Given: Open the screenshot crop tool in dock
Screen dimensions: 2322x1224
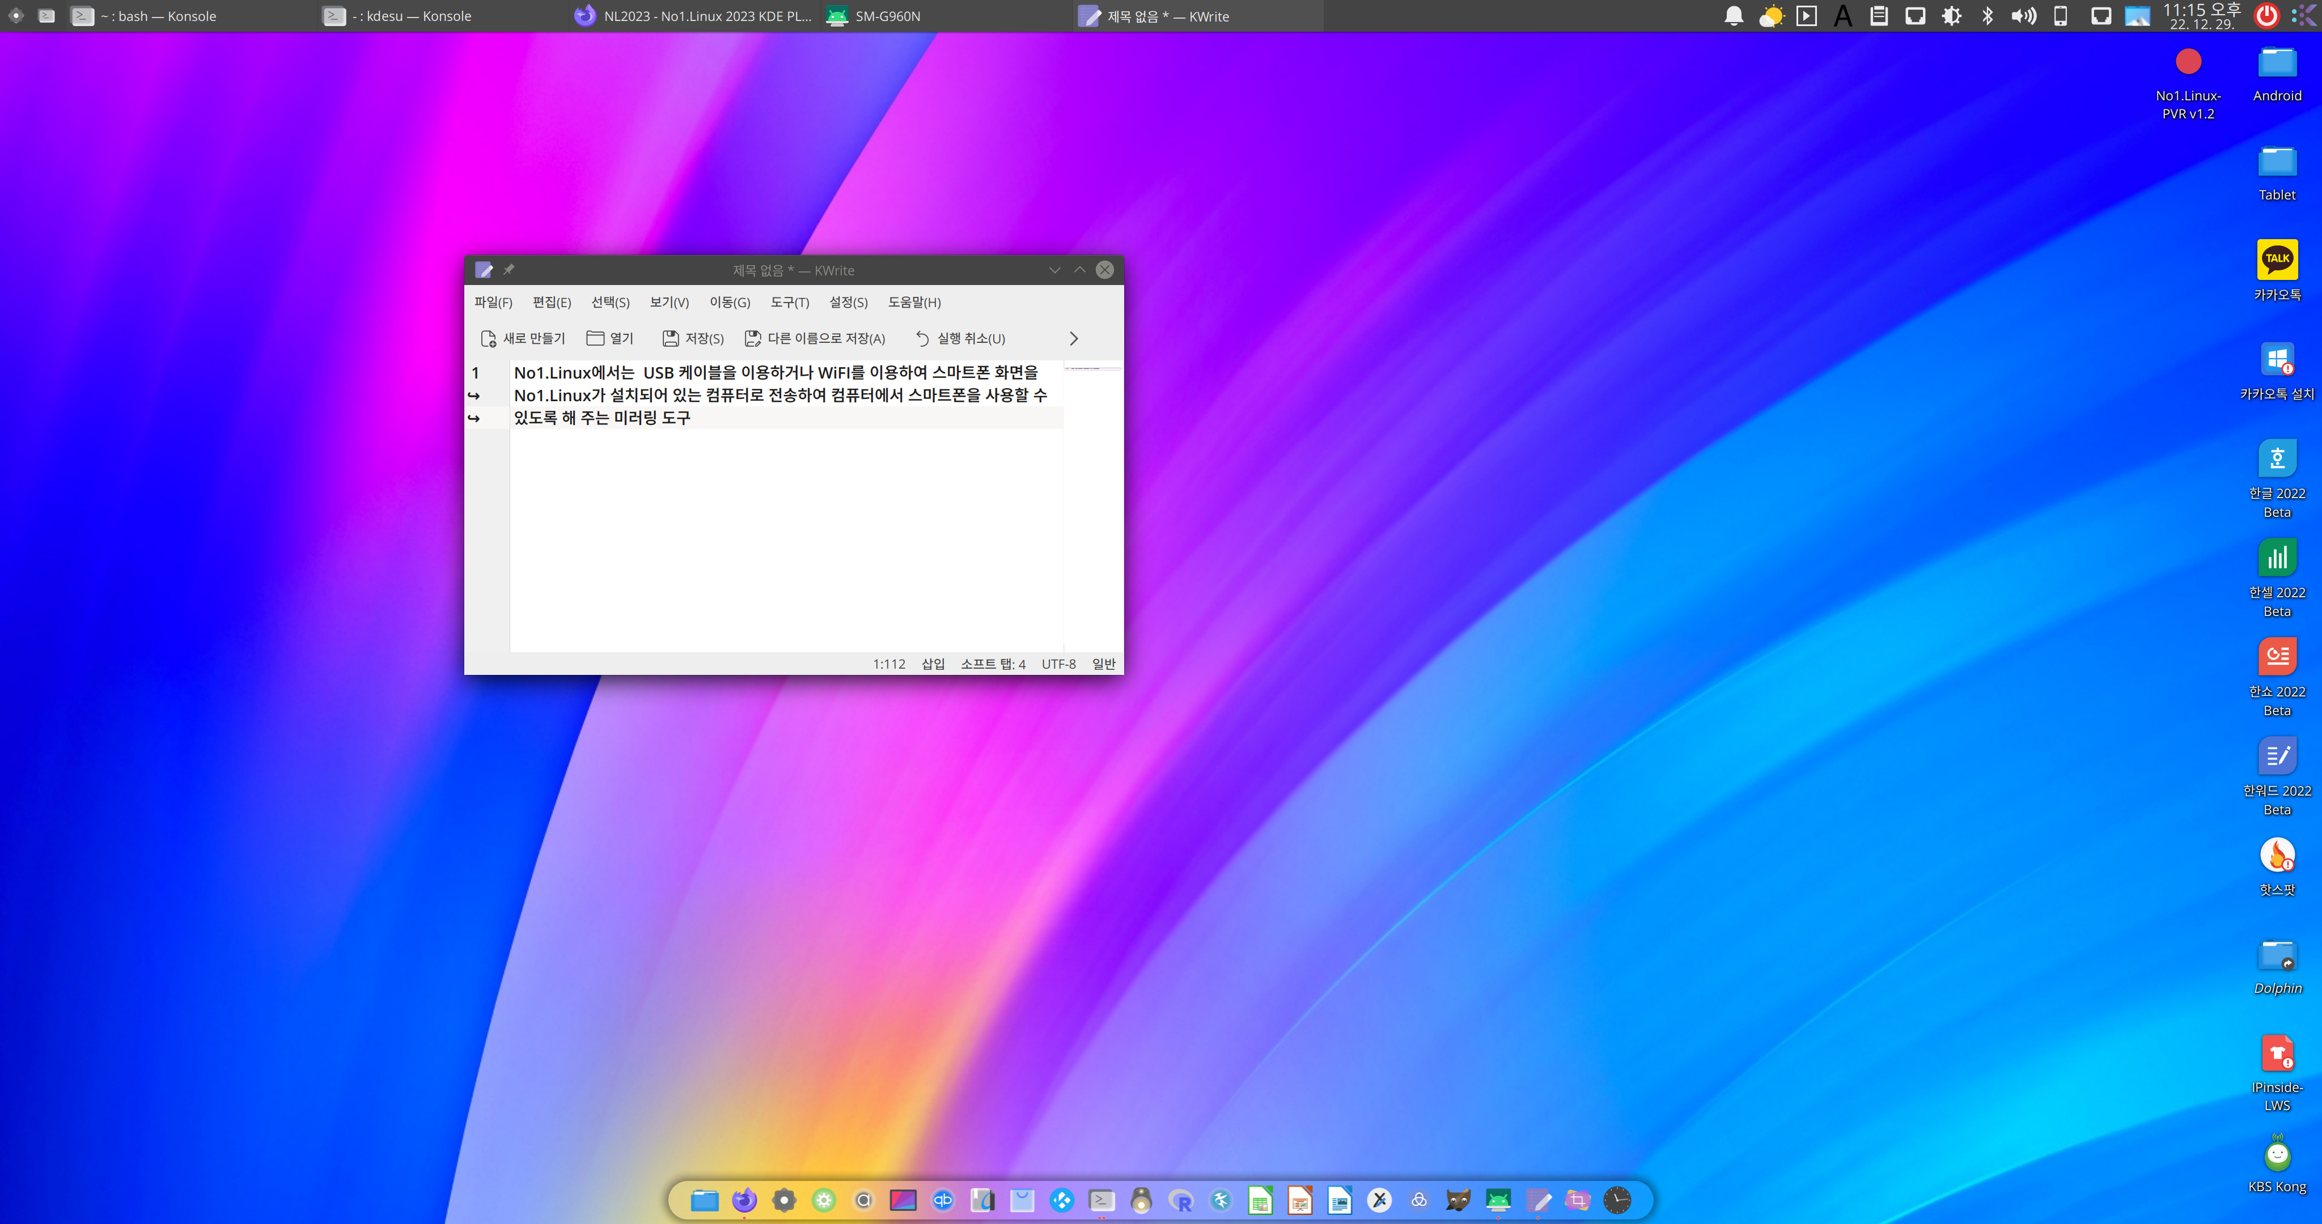Looking at the screenshot, I should click(x=1578, y=1200).
